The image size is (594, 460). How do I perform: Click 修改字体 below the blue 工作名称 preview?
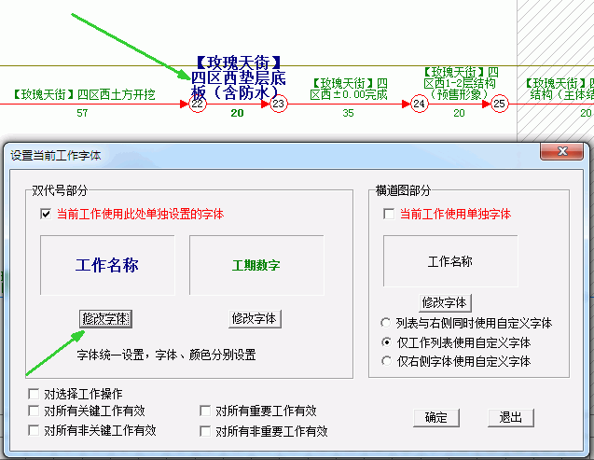click(x=106, y=318)
